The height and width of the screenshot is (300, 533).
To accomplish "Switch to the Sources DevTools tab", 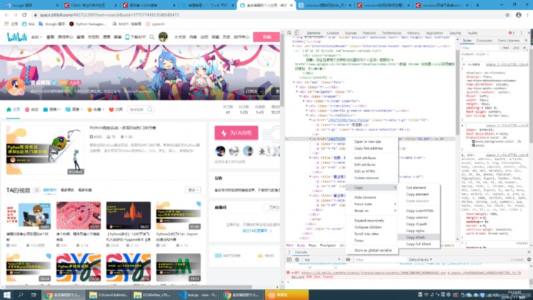I will pyautogui.click(x=350, y=33).
